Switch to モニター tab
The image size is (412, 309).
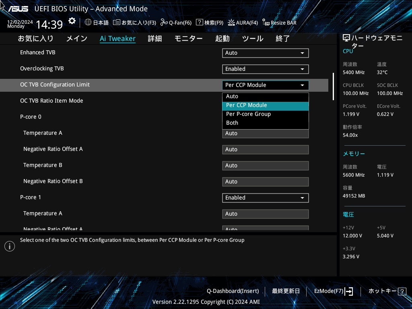tap(189, 39)
